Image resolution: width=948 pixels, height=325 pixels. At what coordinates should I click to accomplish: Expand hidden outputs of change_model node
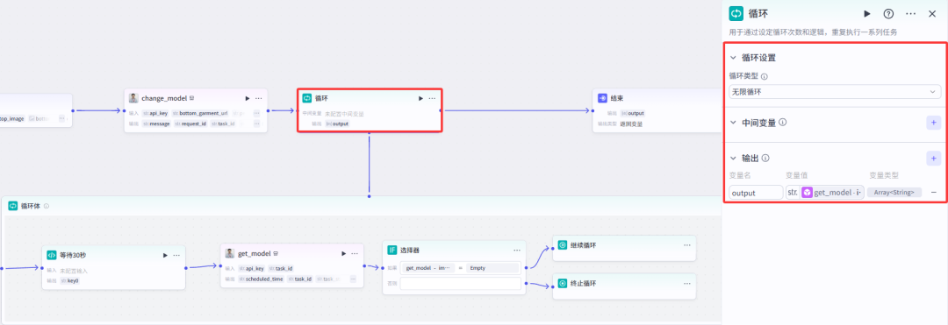pyautogui.click(x=256, y=124)
